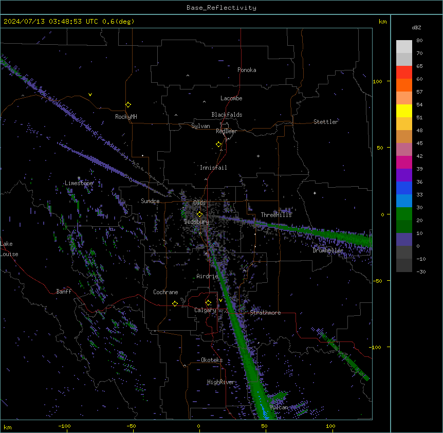Image resolution: width=443 pixels, height=433 pixels.
Task: Click the red 60 dBZ legend swatch
Action: tap(404, 73)
